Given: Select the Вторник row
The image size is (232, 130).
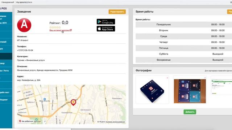Looking at the screenshot, I should tap(184, 30).
